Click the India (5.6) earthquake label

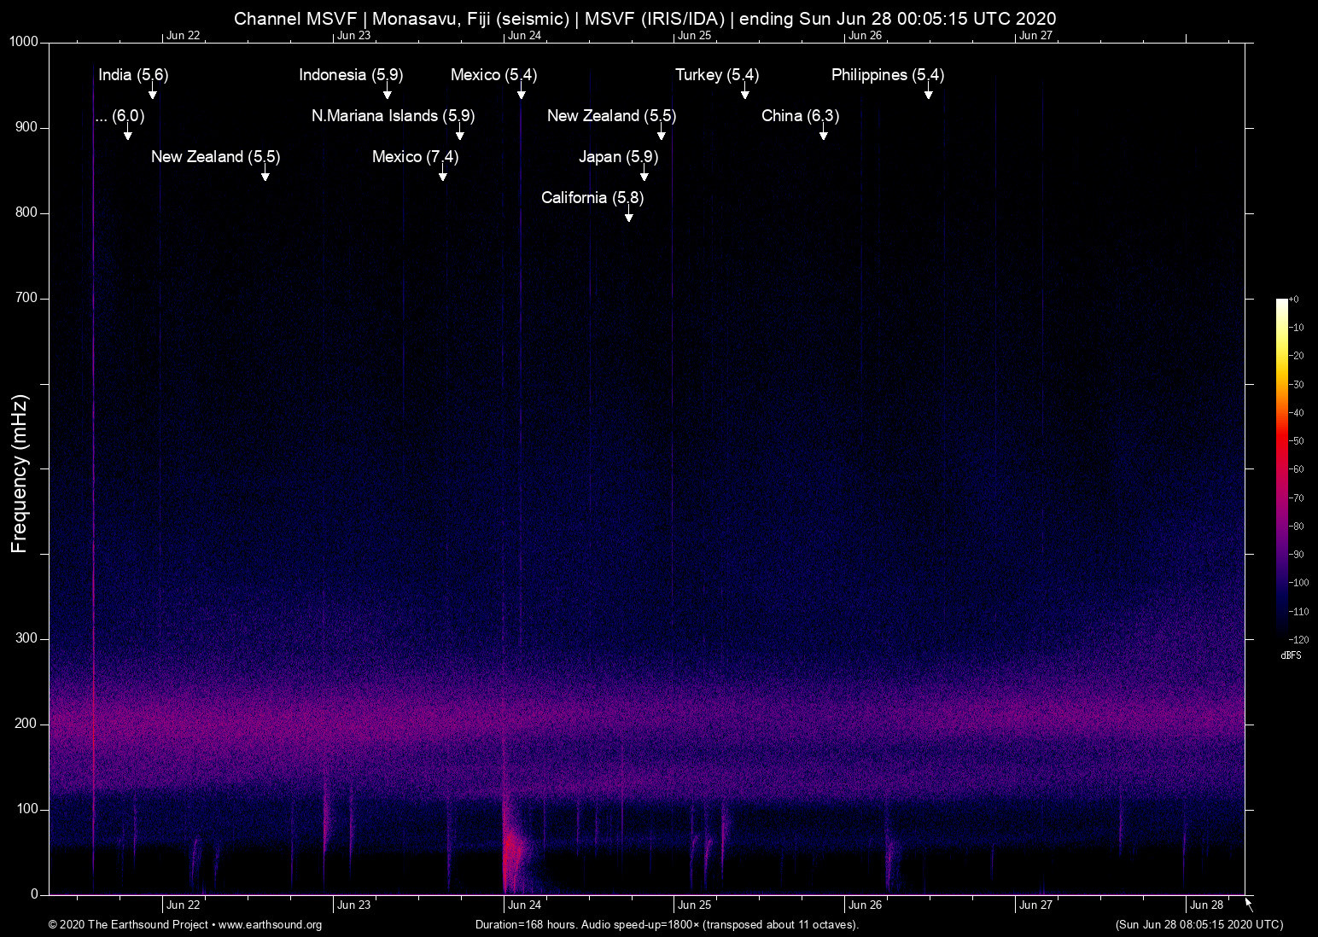click(x=133, y=75)
